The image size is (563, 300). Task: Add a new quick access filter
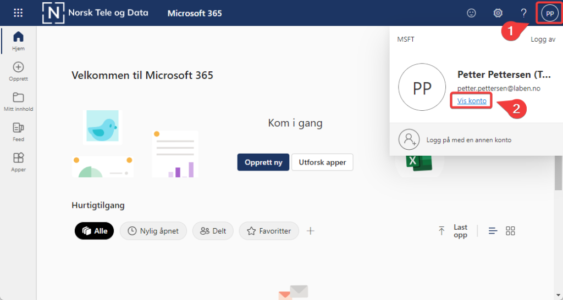310,231
